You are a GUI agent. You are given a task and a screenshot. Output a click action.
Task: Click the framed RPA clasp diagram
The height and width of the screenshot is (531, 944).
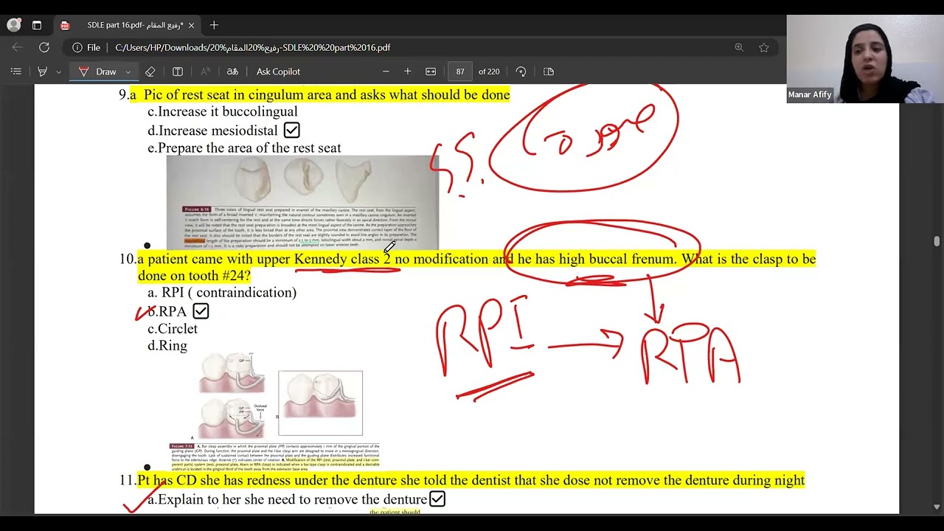pyautogui.click(x=320, y=403)
